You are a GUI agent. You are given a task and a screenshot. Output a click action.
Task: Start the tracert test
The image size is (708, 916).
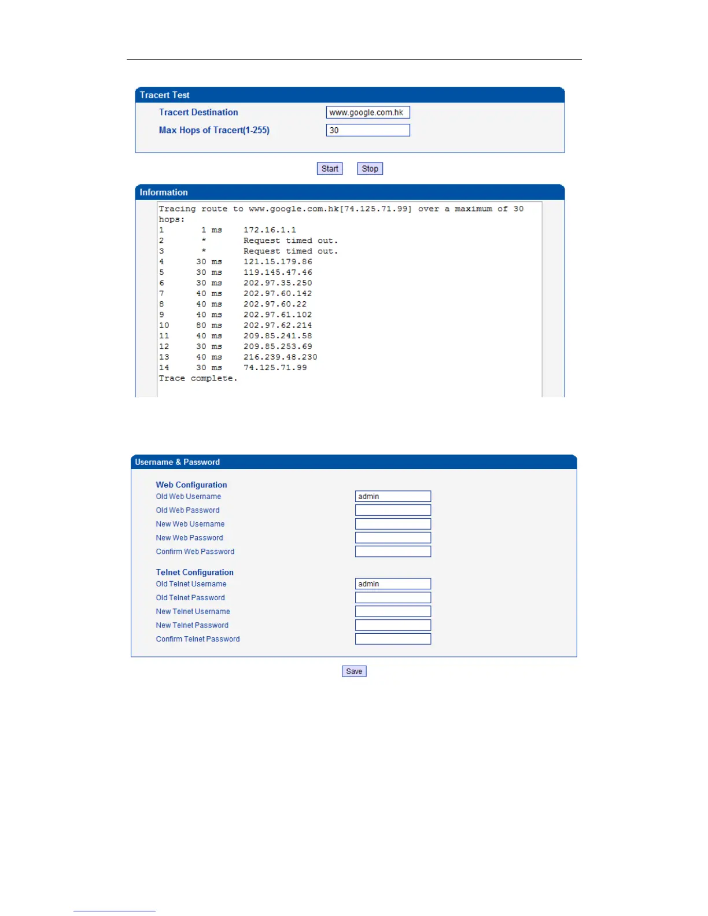pyautogui.click(x=330, y=168)
